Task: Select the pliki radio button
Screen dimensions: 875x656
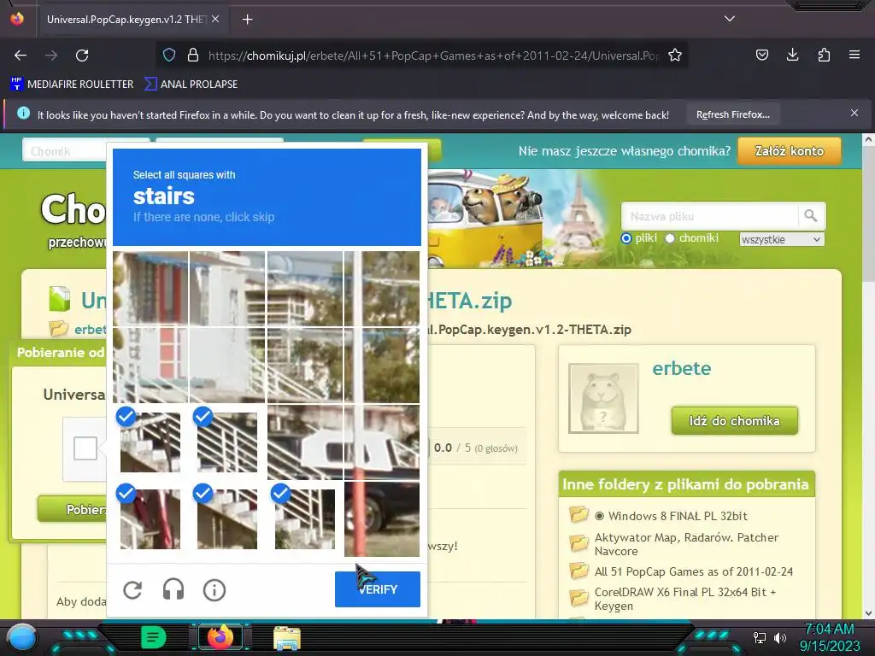Action: (x=626, y=238)
